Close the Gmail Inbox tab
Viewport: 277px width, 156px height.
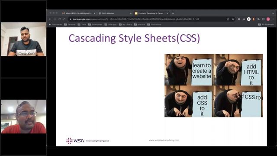coord(94,13)
